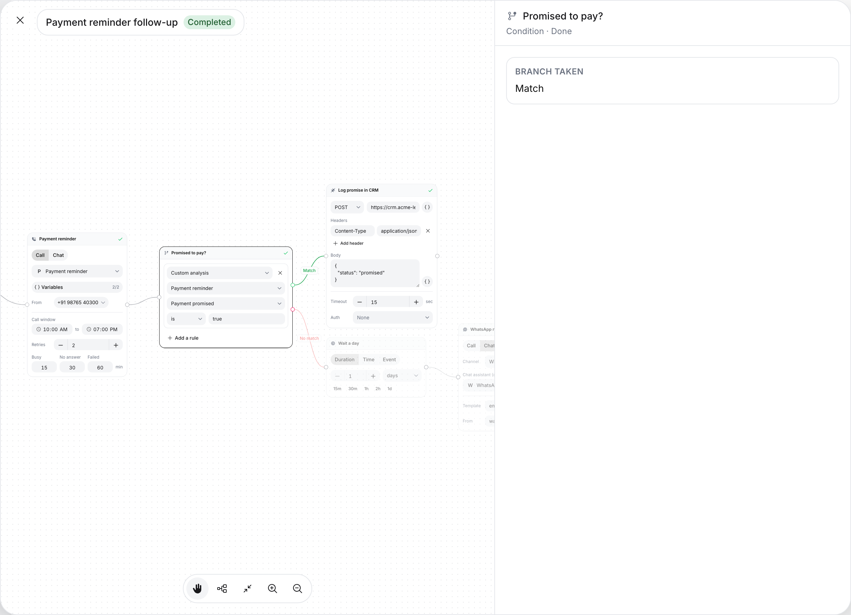The height and width of the screenshot is (615, 851).
Task: Insert variable into the URL field
Action: (427, 207)
